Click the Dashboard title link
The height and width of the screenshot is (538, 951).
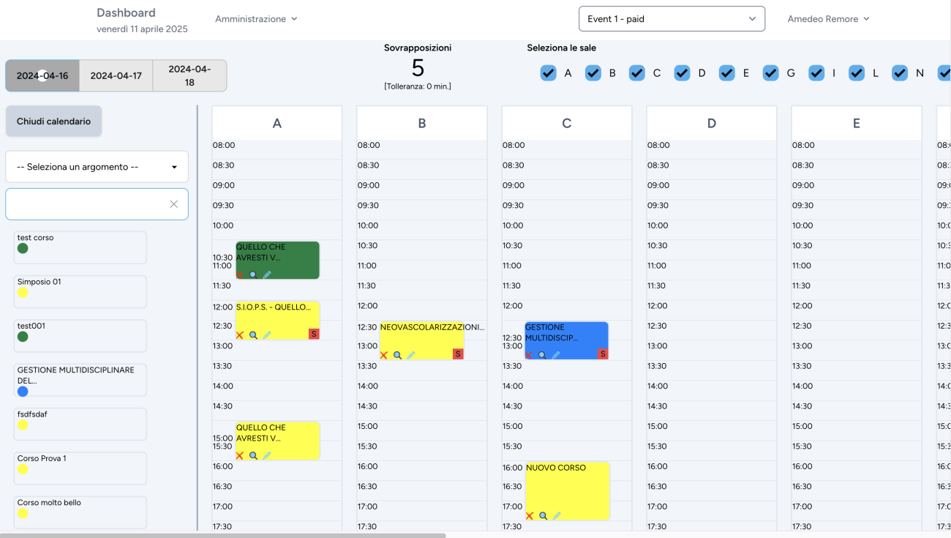126,12
